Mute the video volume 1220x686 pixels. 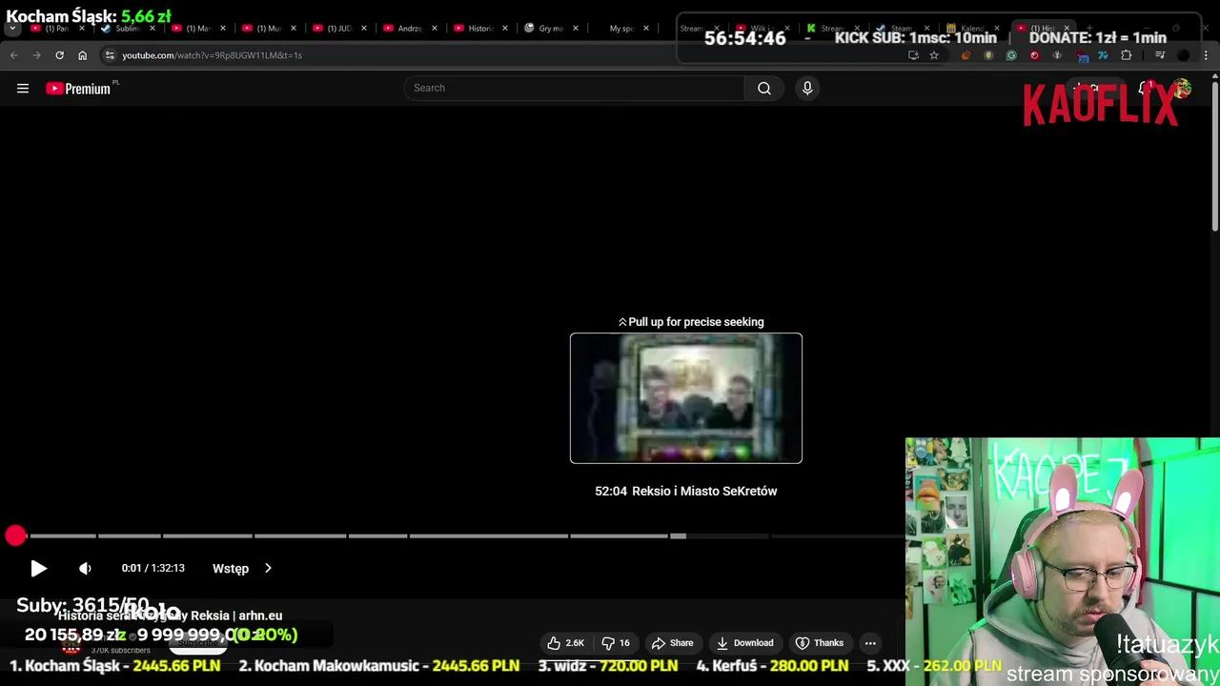click(x=85, y=568)
